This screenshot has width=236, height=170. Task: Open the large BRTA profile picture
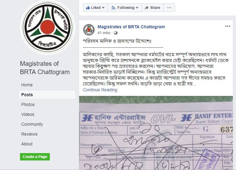(x=48, y=27)
